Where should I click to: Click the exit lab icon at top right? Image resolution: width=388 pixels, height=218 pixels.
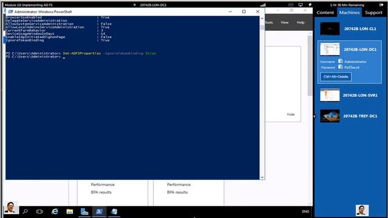pos(381,5)
